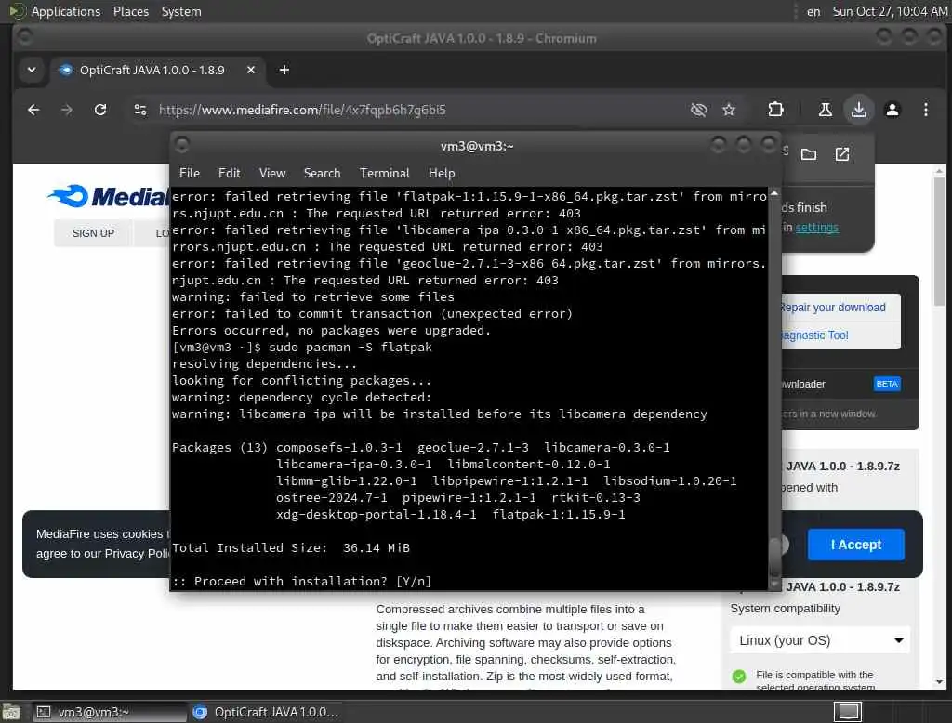Click the SIGN UP button
This screenshot has width=952, height=723.
click(93, 233)
